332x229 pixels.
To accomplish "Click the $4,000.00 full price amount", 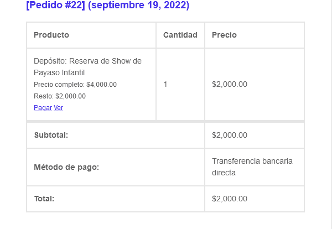I will [102, 85].
